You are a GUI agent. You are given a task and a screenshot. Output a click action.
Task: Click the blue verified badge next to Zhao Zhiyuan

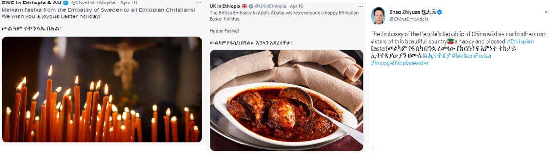[440, 12]
